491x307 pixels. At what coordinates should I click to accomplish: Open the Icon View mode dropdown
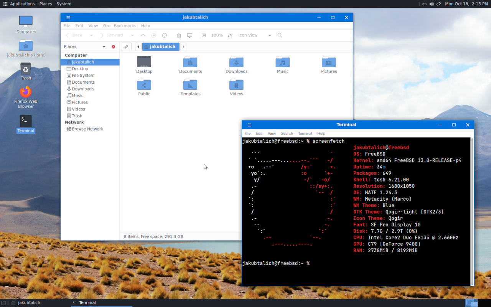255,35
